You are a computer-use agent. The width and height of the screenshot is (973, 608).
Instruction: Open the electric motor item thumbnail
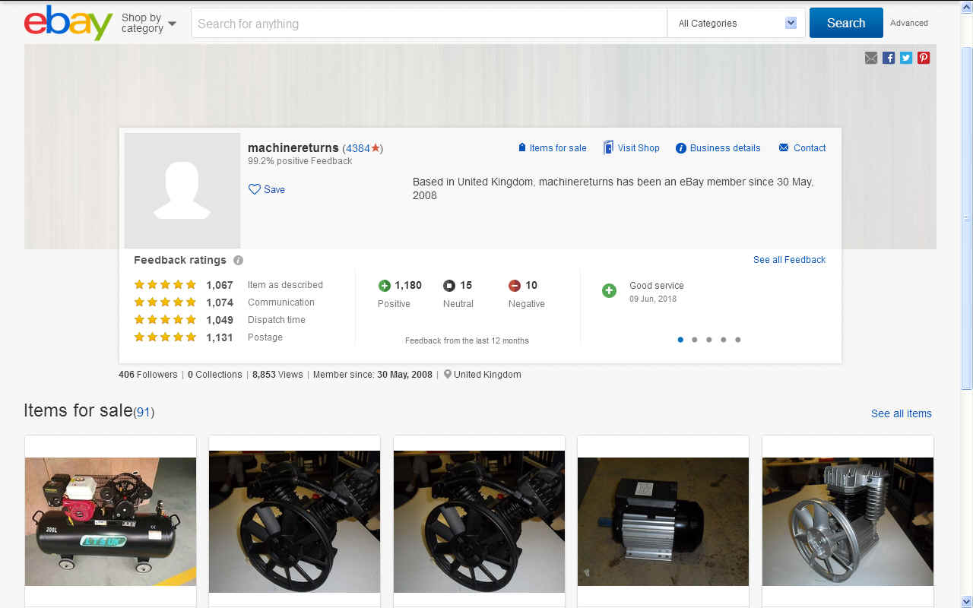point(663,521)
